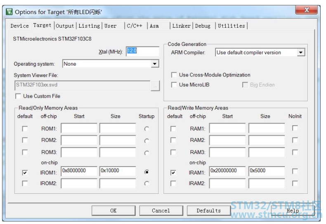The width and height of the screenshot is (326, 224).
Task: Open the Output tab
Action: [x=65, y=26]
